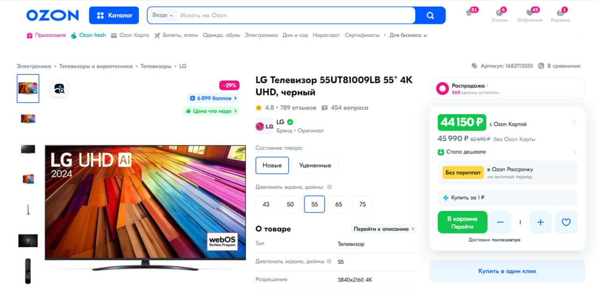Open the Orders (Заказы) icon
Screen dimensions: 597x289
coord(499,13)
